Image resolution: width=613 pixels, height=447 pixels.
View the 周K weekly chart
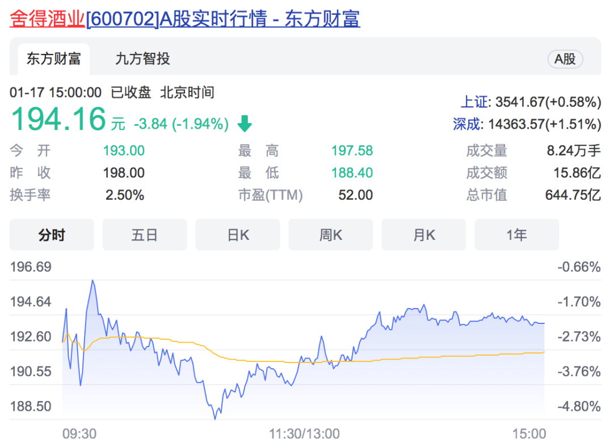click(x=330, y=234)
